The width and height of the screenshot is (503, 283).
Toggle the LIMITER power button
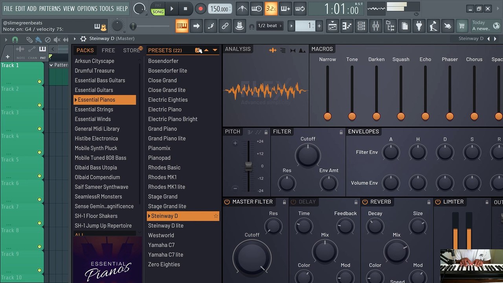click(438, 202)
